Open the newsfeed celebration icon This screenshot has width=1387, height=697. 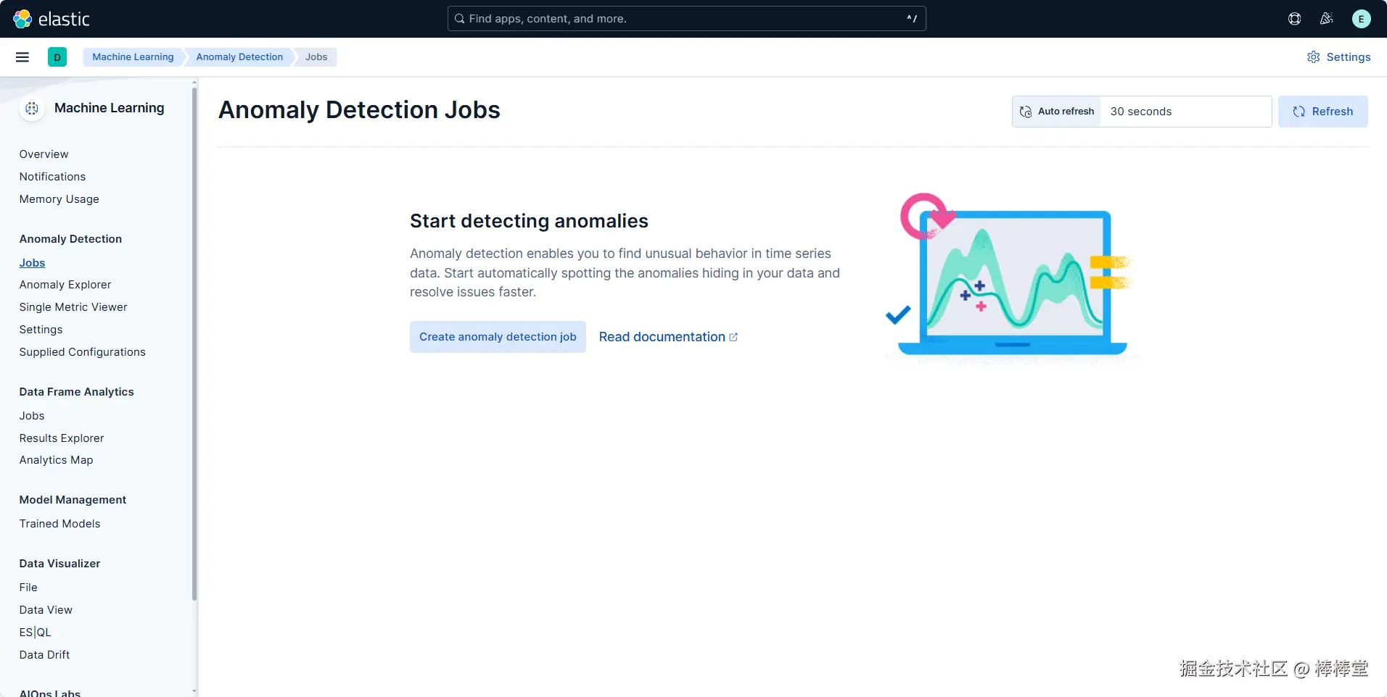(1327, 19)
